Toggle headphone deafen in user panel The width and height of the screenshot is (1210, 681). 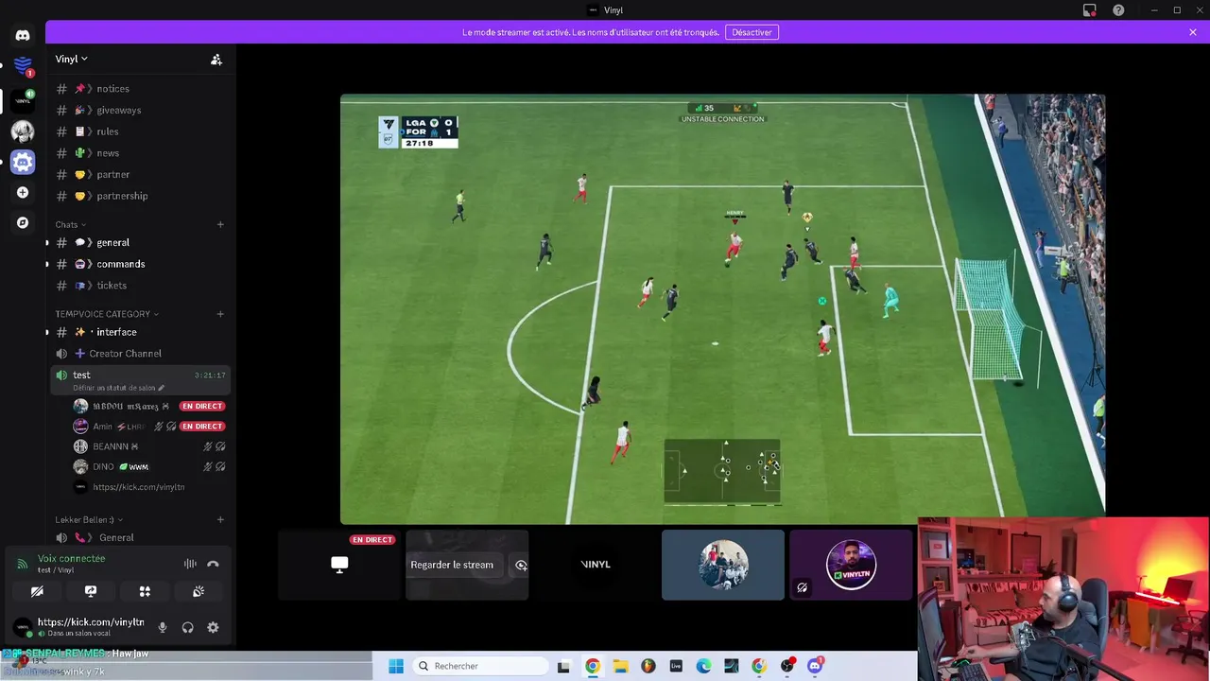(x=187, y=627)
